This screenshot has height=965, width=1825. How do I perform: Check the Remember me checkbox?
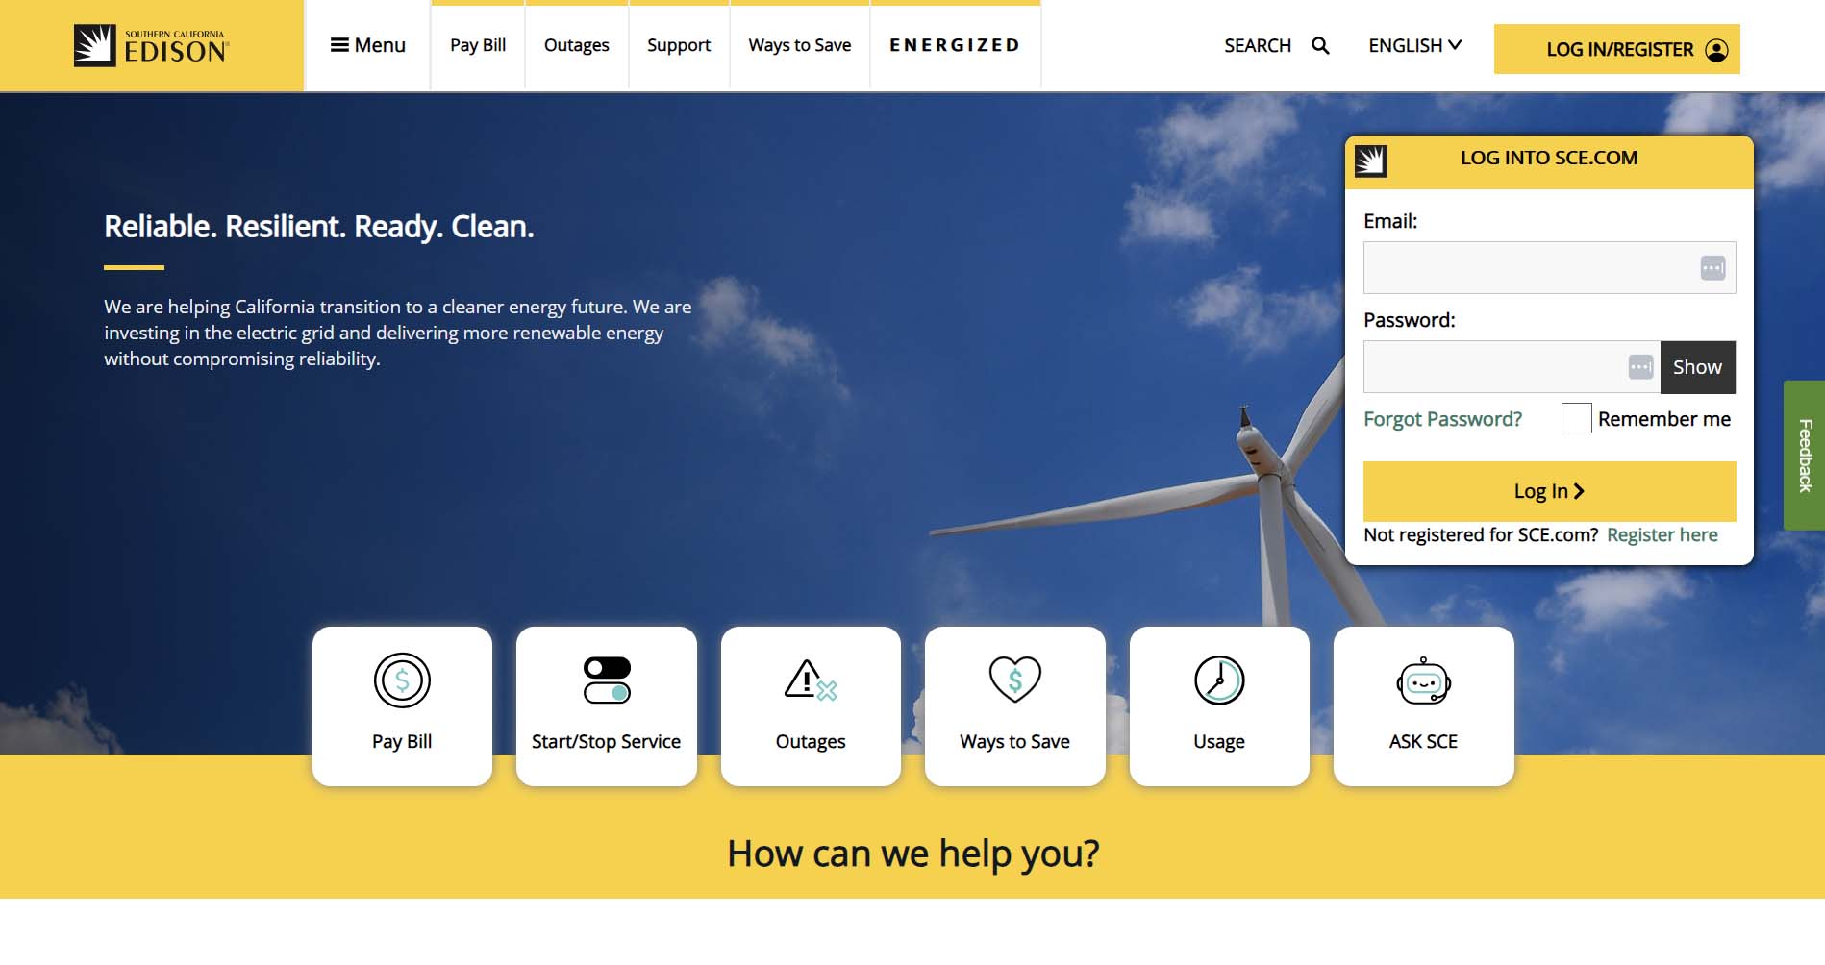pyautogui.click(x=1577, y=418)
